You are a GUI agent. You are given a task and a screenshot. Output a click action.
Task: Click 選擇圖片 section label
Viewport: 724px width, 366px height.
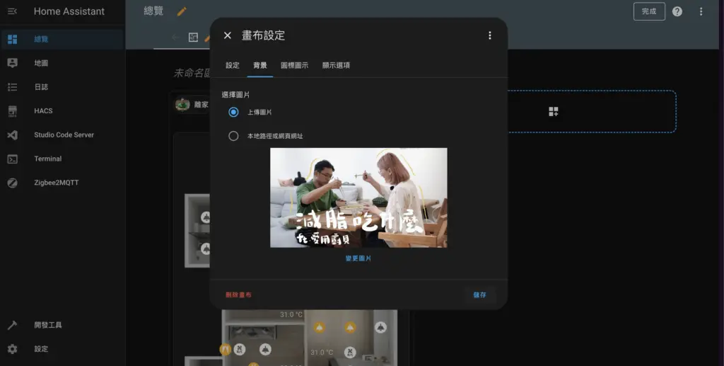pos(236,95)
